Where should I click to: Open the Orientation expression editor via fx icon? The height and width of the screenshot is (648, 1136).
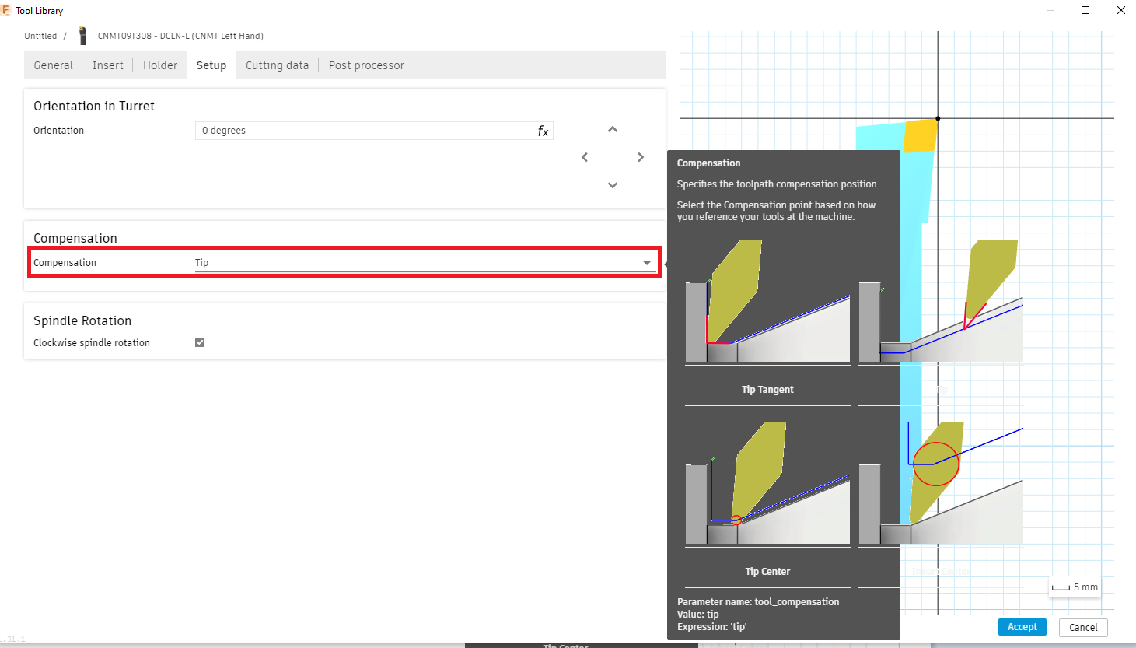coord(543,131)
